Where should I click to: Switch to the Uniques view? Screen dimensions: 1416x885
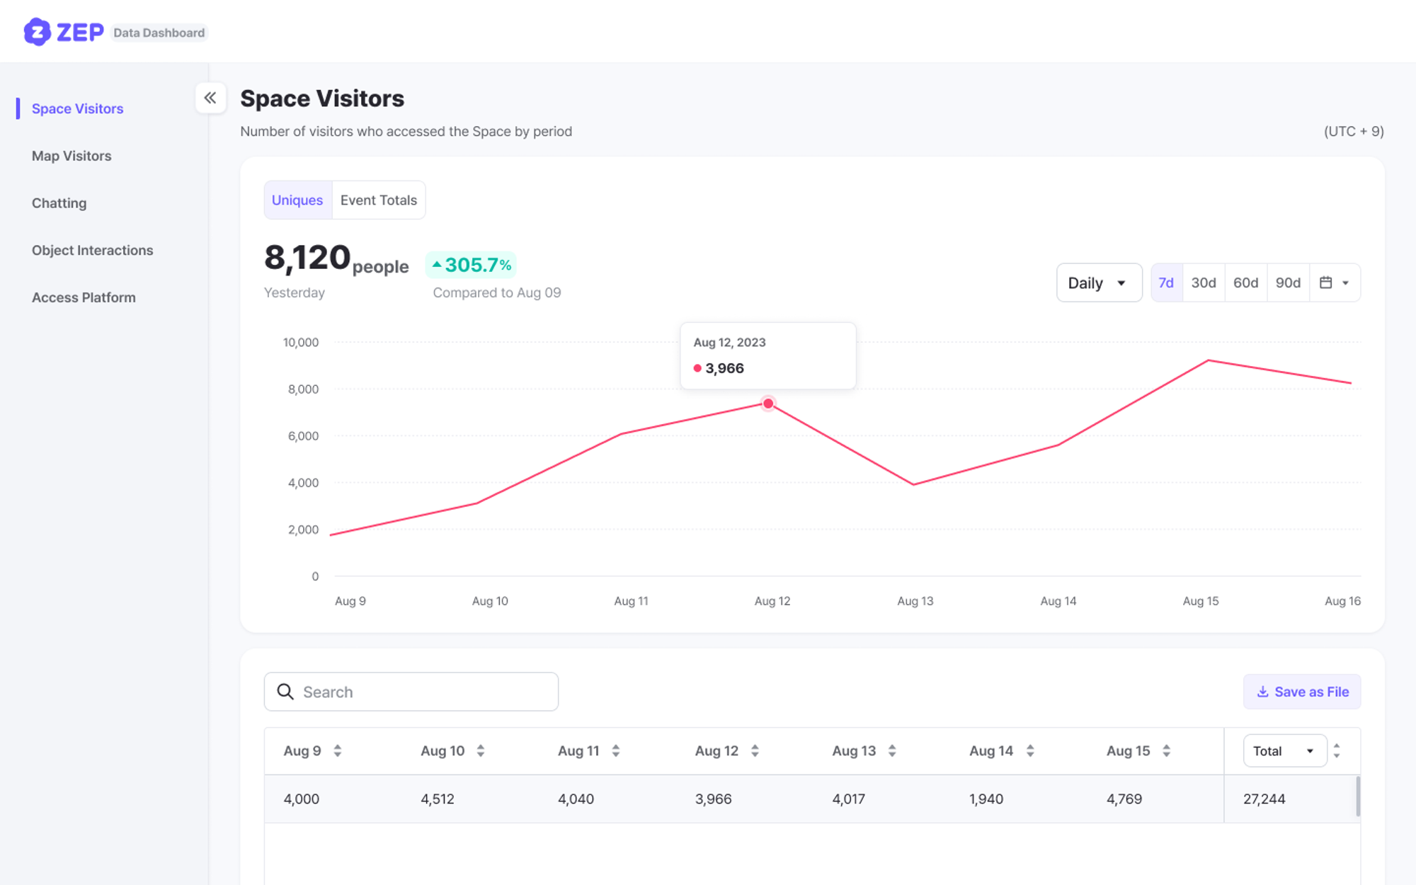[297, 200]
